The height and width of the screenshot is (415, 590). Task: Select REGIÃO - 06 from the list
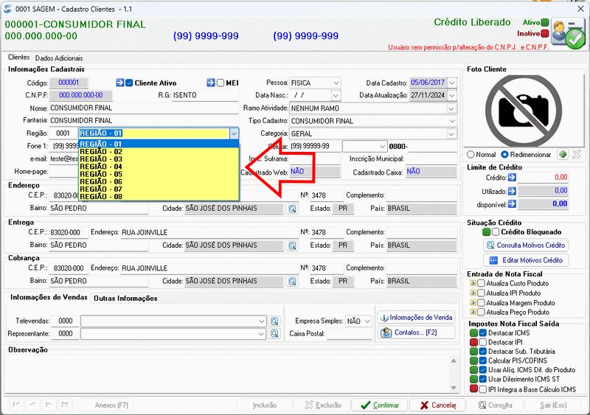point(159,182)
